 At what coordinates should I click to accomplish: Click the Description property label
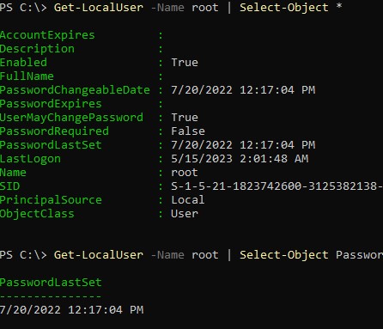point(37,49)
